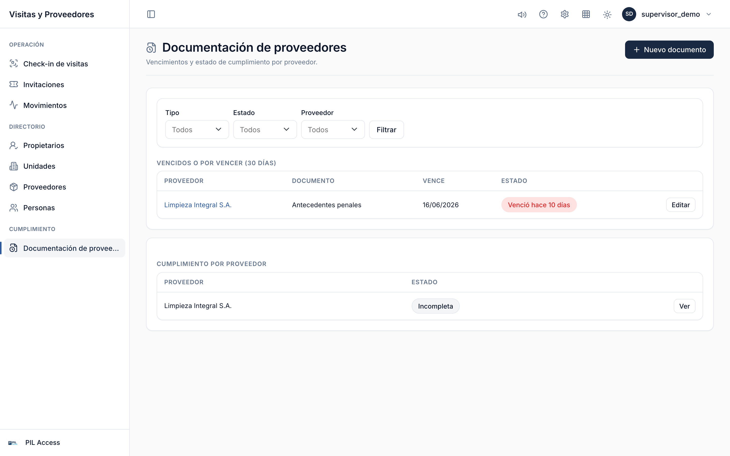
Task: Open the Estado filter dropdown
Action: [x=265, y=130]
